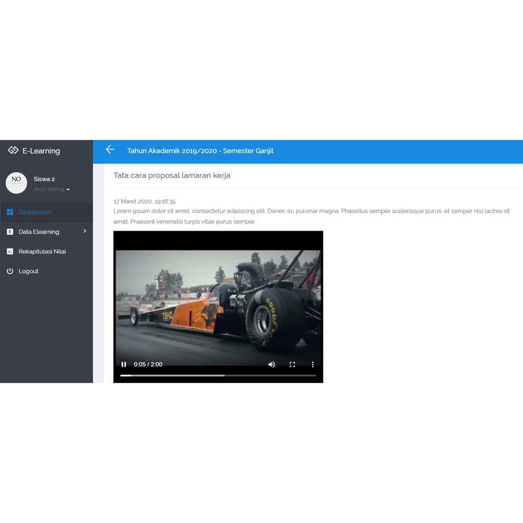Click the Rekapitulasi Nilai chart icon
Screen dimensions: 523x523
10,251
